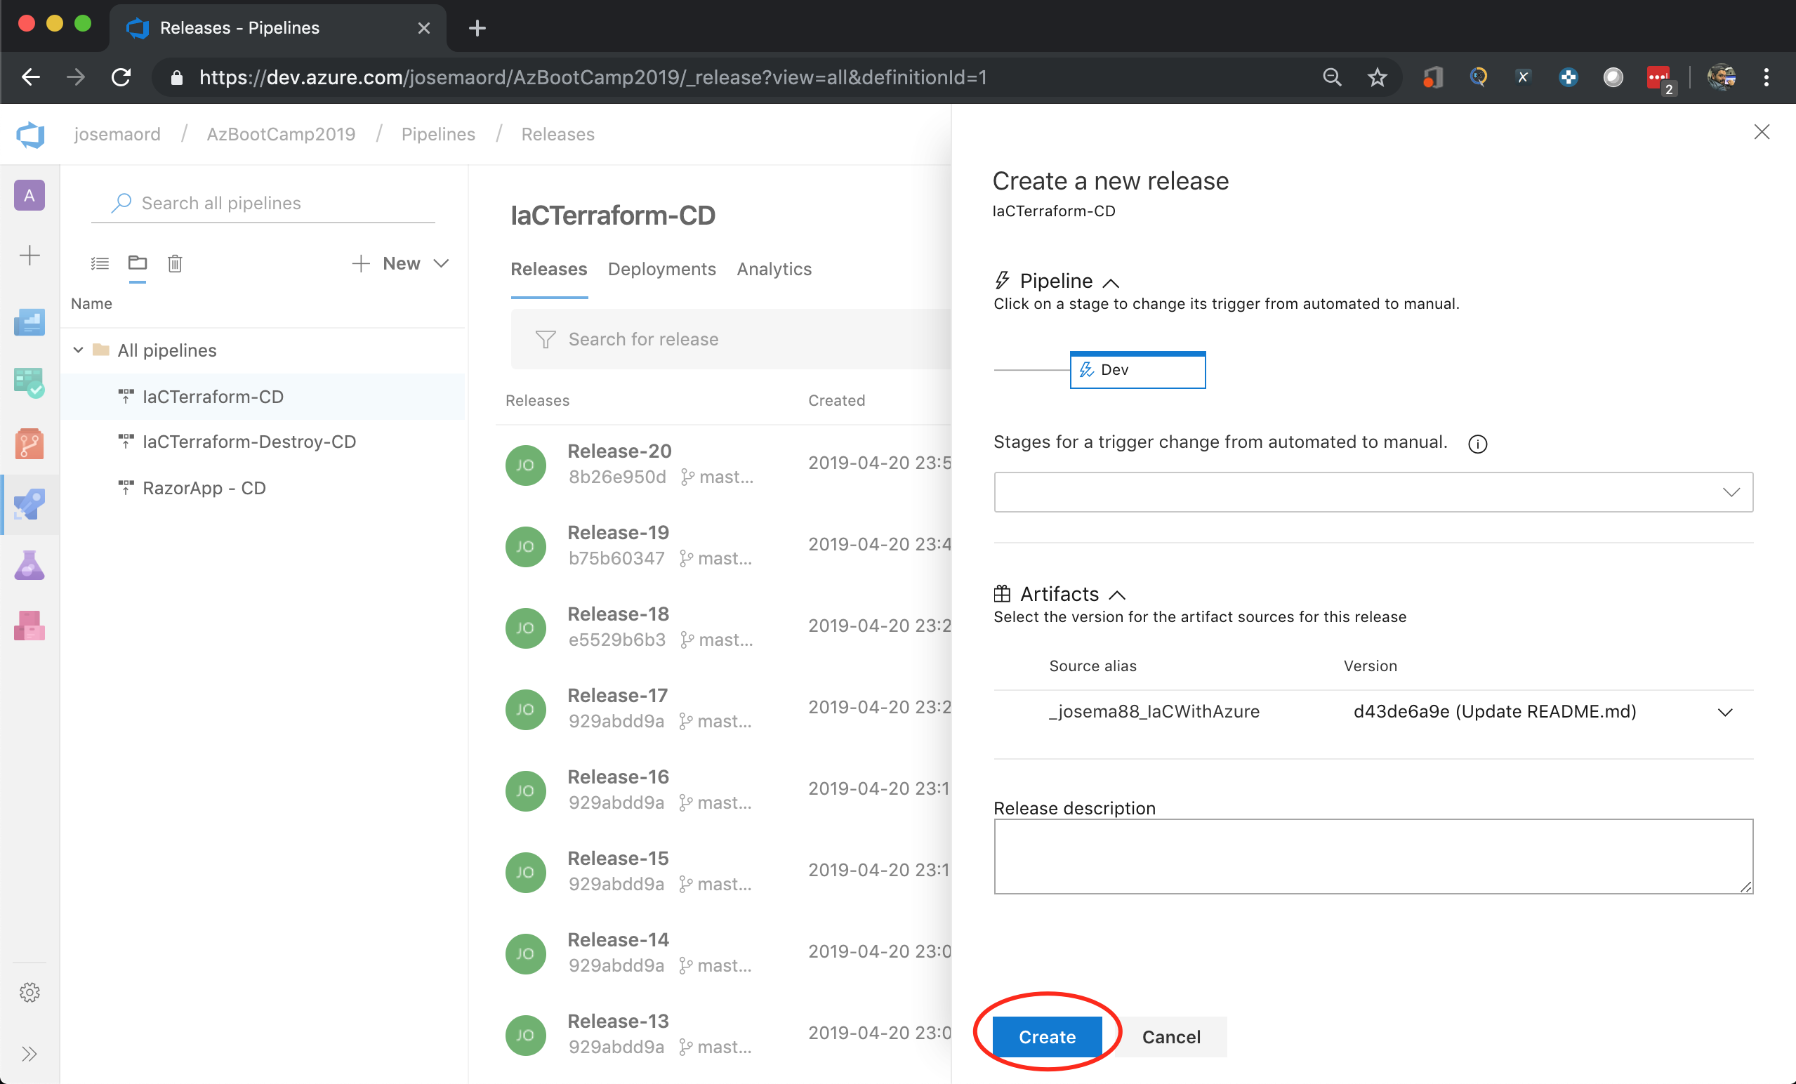
Task: Open the trigger stages dropdown
Action: pyautogui.click(x=1373, y=492)
